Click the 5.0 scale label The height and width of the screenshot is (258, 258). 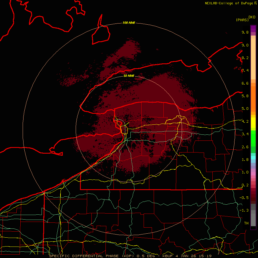point(245,109)
